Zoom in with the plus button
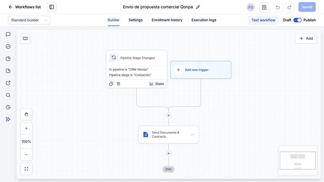The height and width of the screenshot is (182, 324). [26, 128]
